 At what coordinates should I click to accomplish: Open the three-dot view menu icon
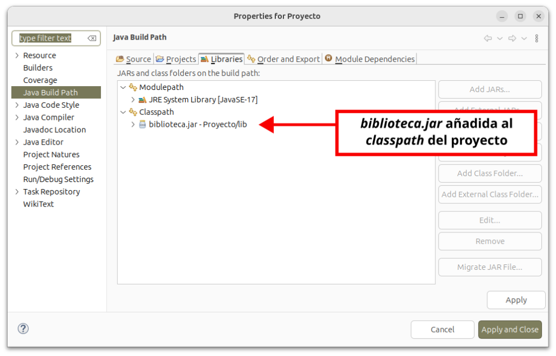[536, 38]
